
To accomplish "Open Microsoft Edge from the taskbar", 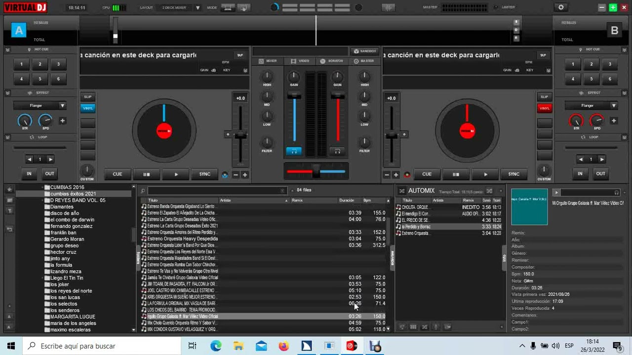I will [x=216, y=346].
